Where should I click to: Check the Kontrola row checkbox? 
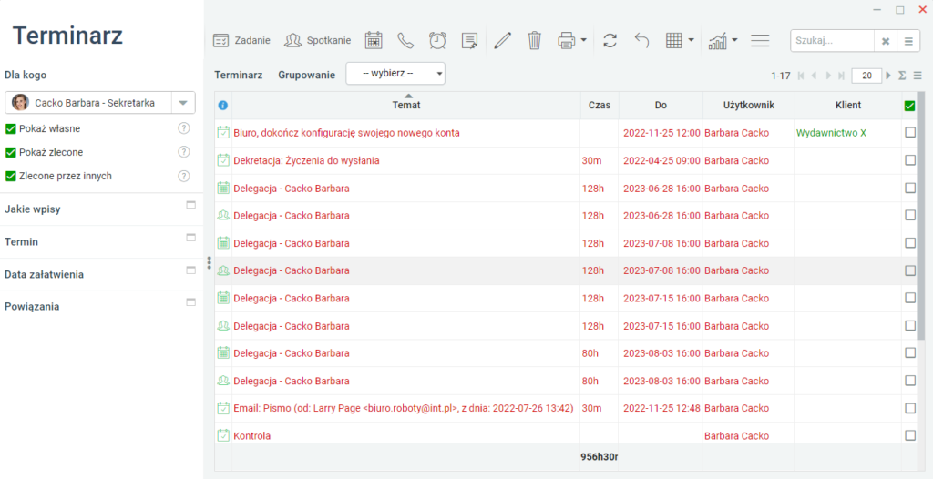910,435
